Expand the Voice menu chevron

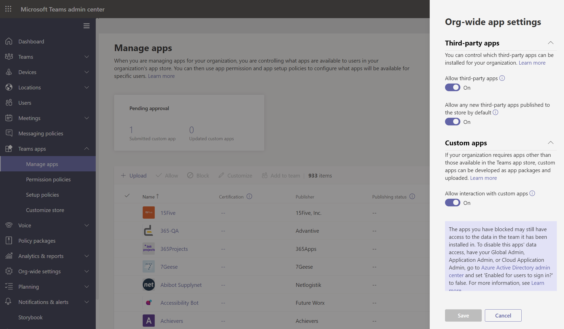(x=87, y=225)
